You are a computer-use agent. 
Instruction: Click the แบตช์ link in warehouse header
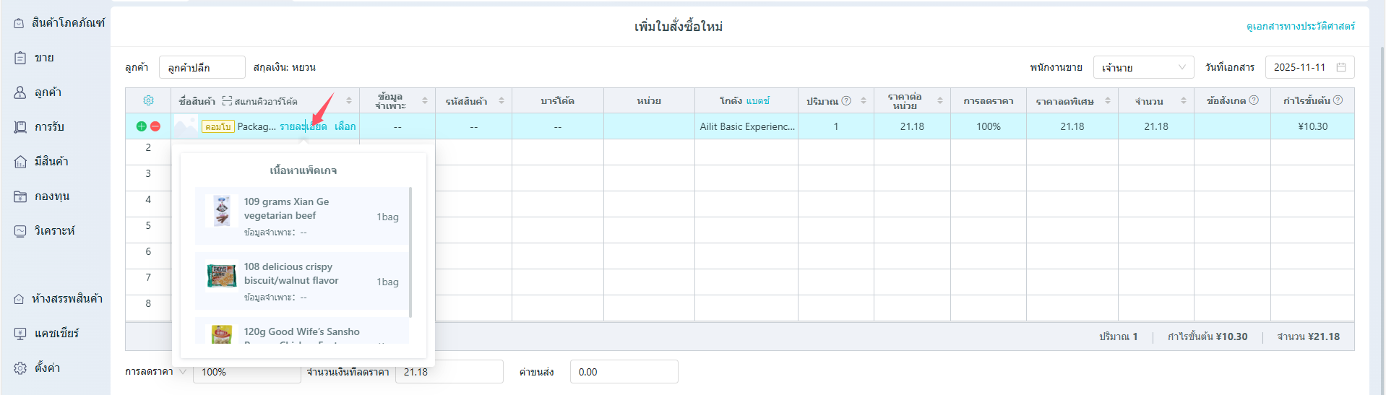[x=758, y=101]
